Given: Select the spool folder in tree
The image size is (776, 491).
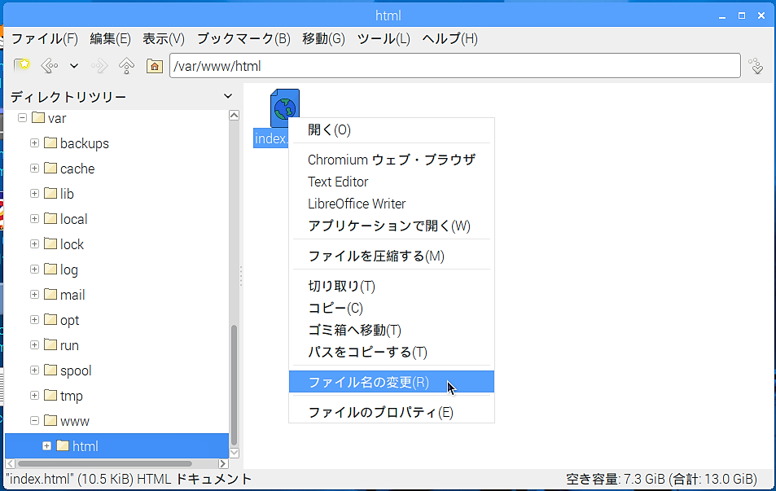Looking at the screenshot, I should tap(68, 370).
